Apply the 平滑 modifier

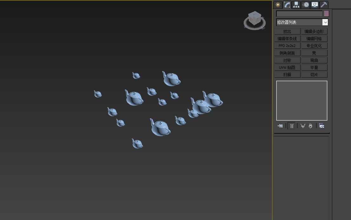pyautogui.click(x=314, y=67)
